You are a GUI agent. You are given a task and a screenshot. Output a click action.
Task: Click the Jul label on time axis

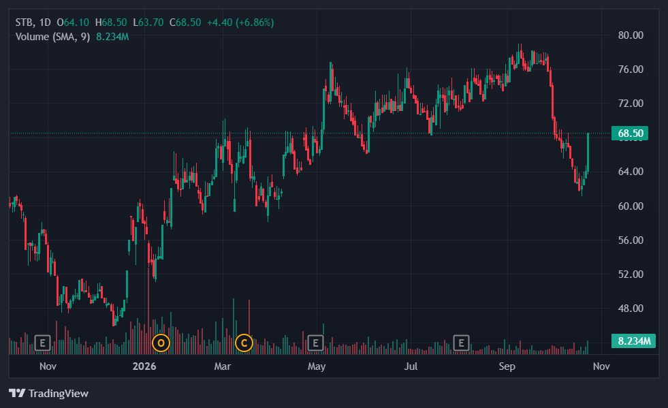[x=411, y=366]
